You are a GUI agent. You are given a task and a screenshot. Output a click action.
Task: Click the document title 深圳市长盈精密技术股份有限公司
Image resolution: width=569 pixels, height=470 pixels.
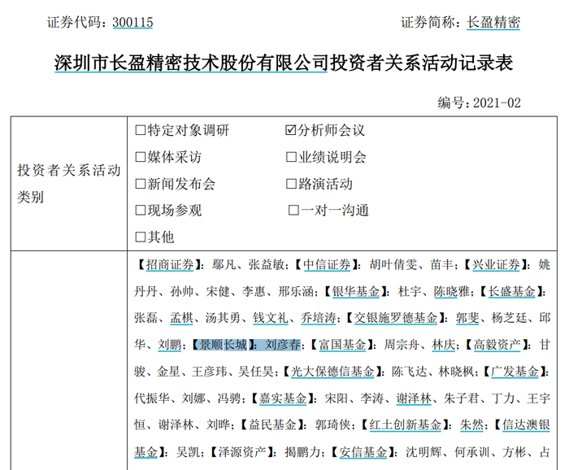(191, 63)
